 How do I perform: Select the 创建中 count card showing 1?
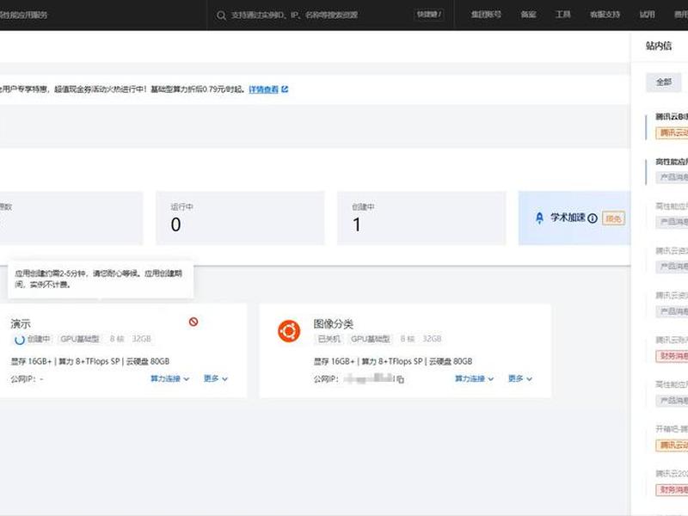point(421,218)
